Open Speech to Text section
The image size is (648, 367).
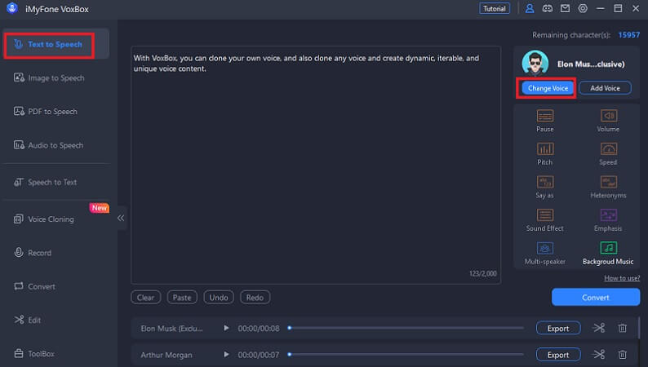45,182
